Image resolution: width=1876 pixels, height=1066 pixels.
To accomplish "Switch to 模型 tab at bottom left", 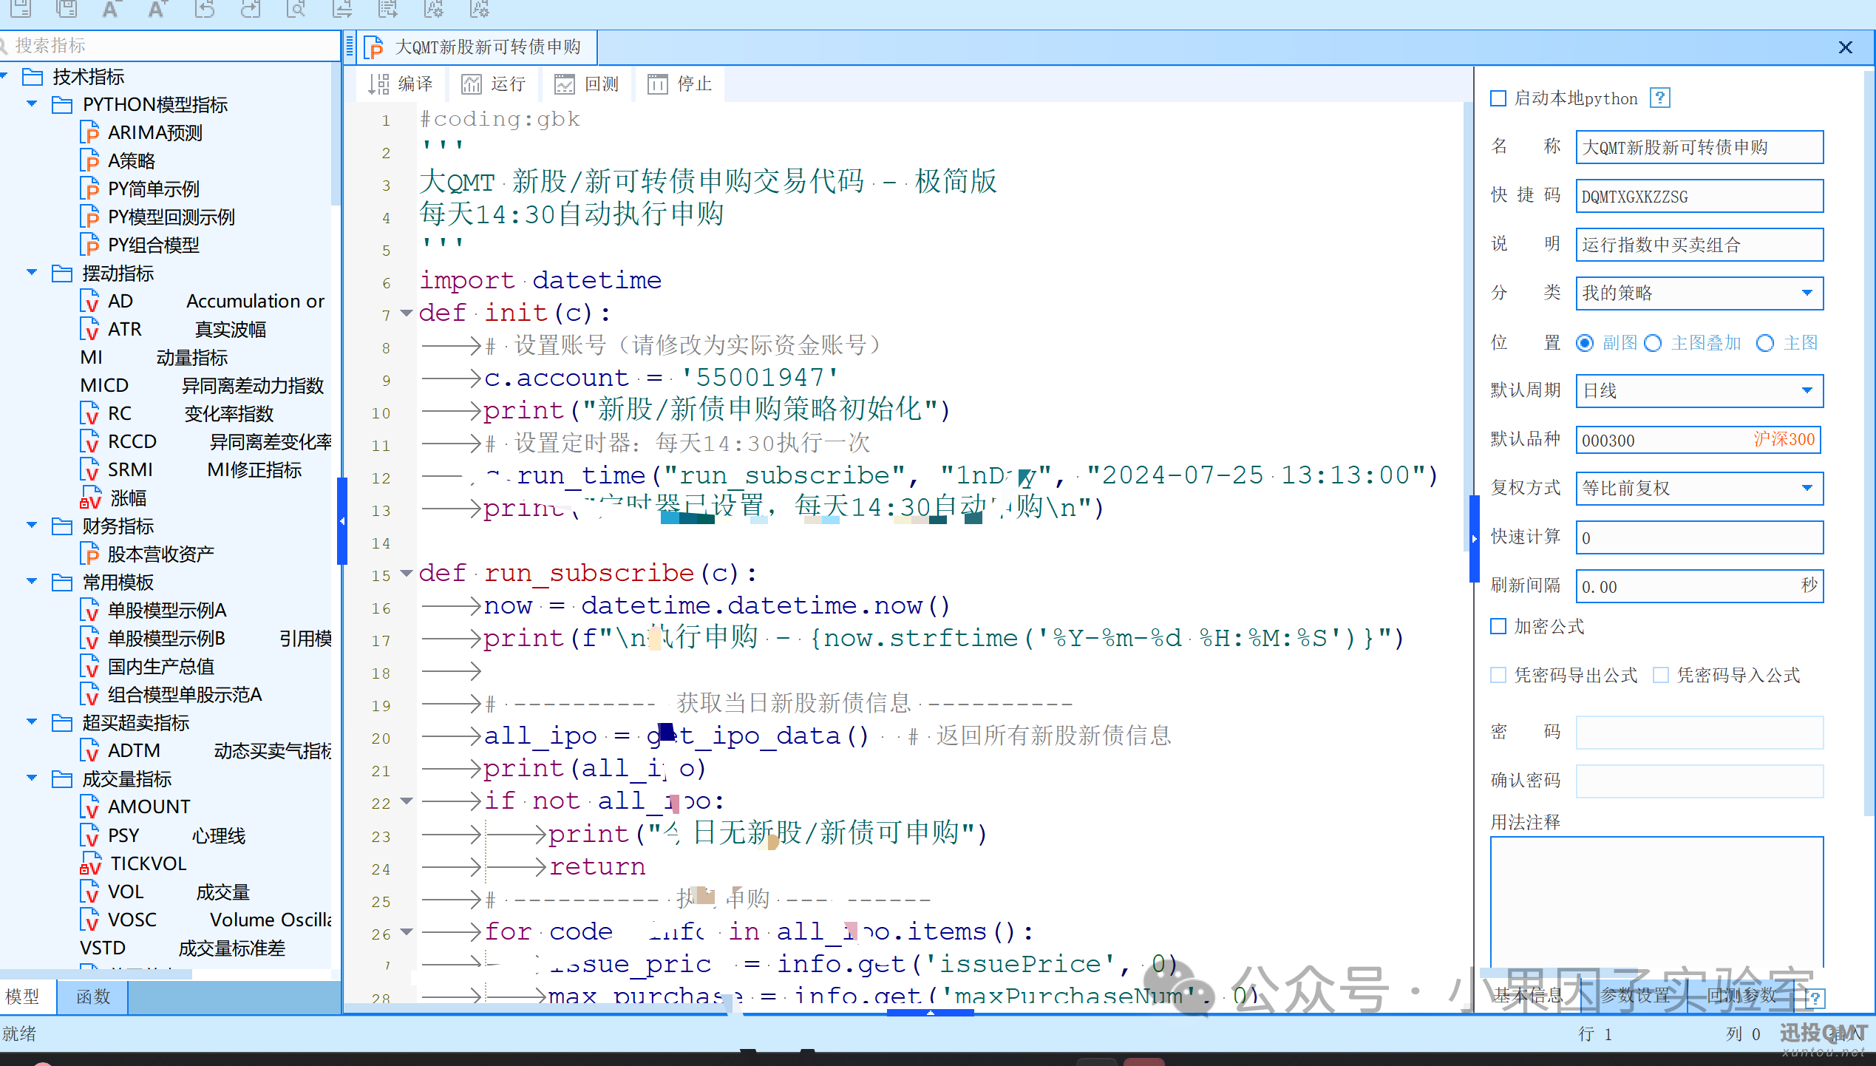I will (x=27, y=997).
